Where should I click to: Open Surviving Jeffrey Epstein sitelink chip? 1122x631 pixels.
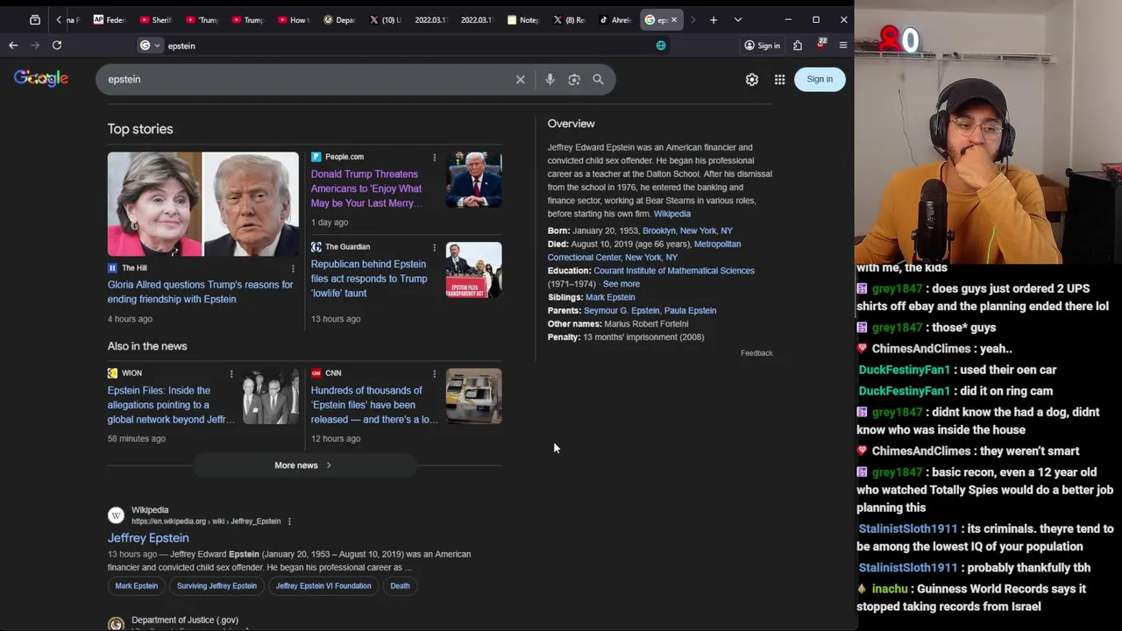(217, 585)
